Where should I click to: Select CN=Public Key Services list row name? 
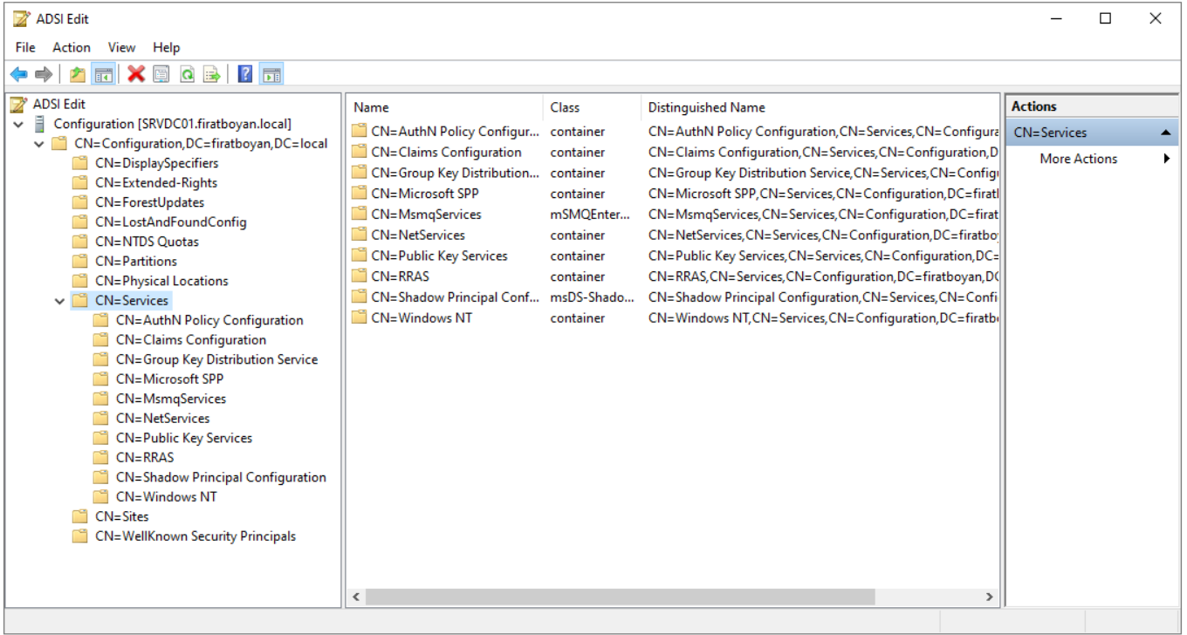pyautogui.click(x=439, y=256)
